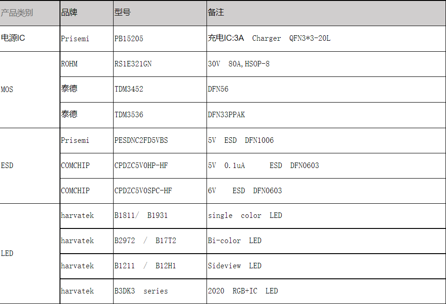
Task: Select the 型号 column header
Action: [x=160, y=13]
